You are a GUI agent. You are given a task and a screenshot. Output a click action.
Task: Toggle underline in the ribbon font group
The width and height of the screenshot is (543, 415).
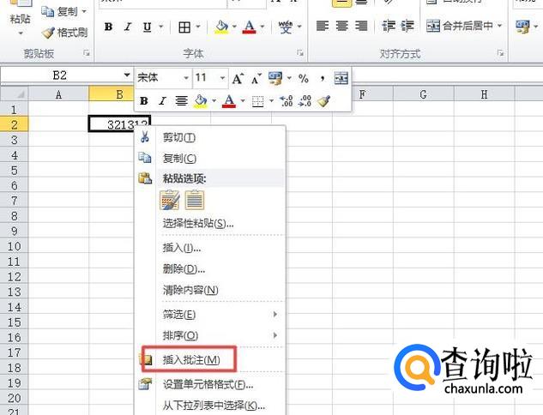147,27
